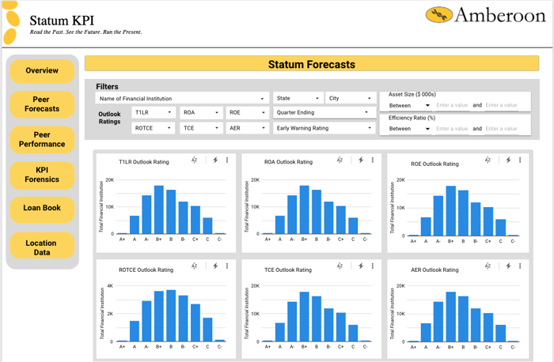Click the 'T1LR Outlook Rating' chart title

coord(144,162)
